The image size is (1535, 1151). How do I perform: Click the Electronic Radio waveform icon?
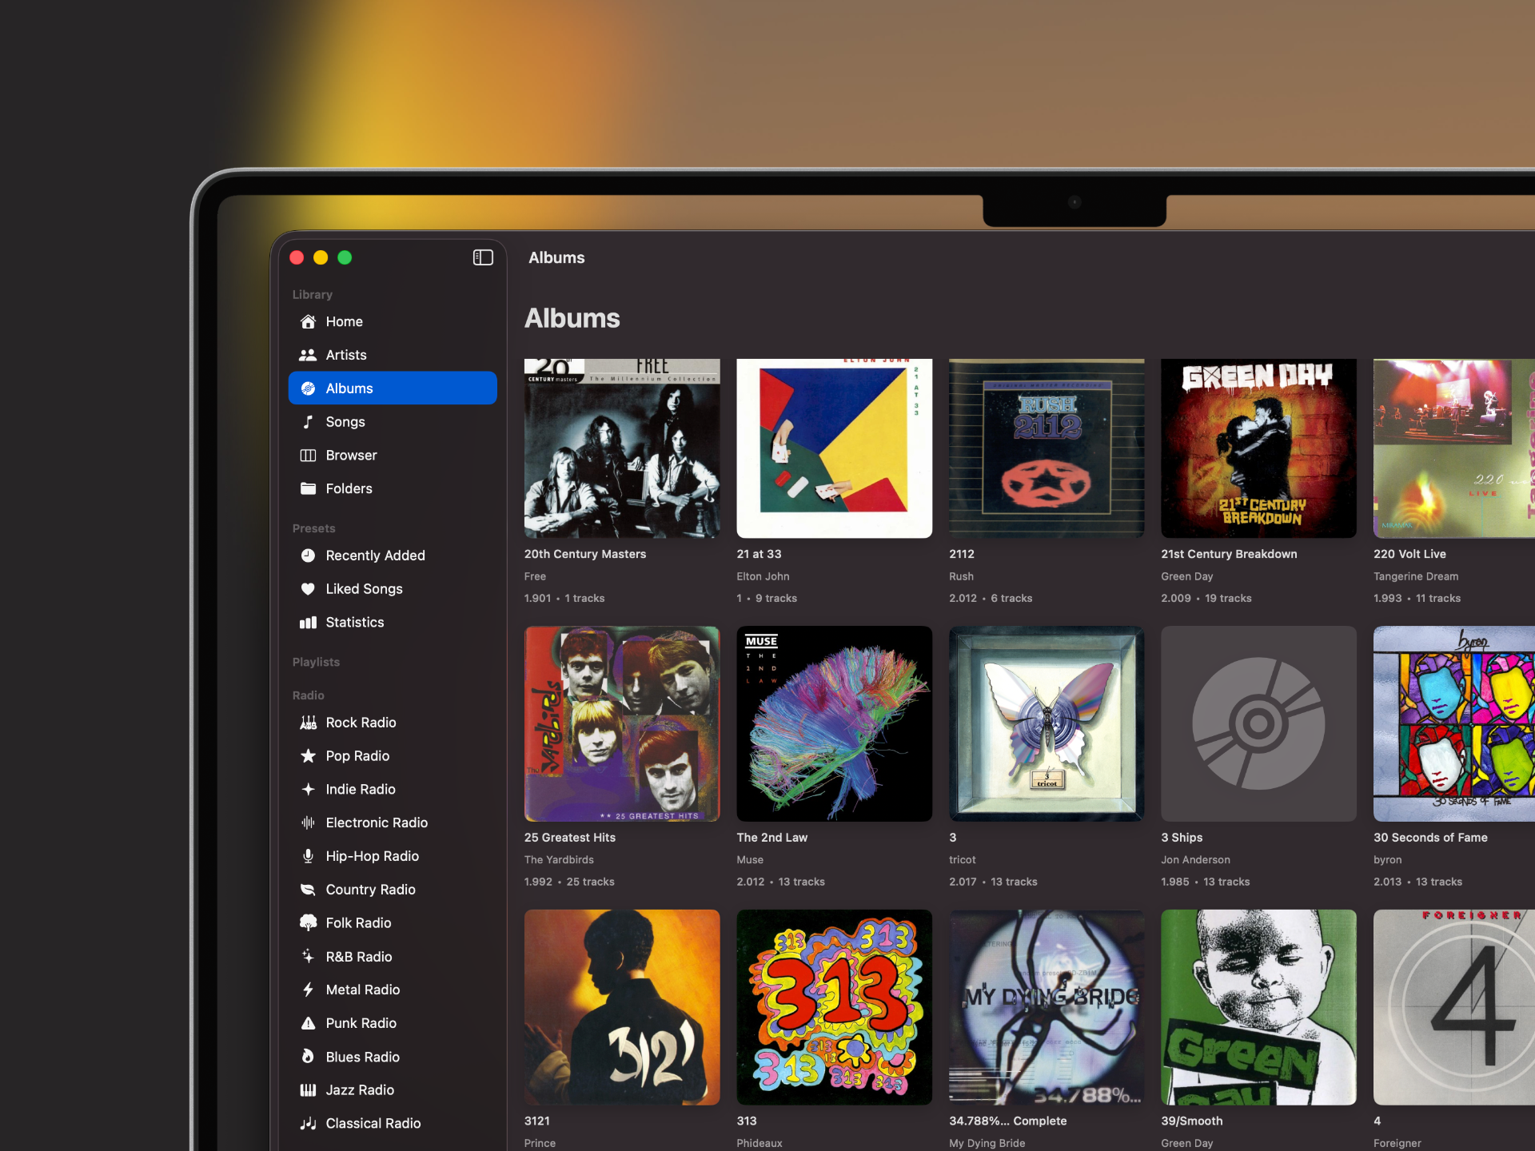tap(308, 822)
